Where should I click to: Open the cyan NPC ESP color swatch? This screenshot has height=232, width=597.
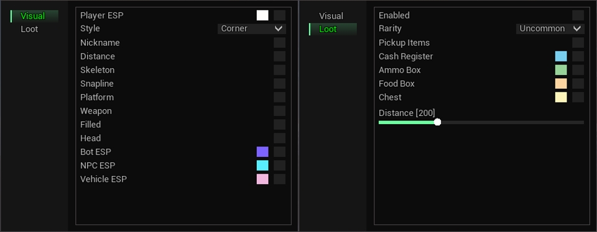click(x=262, y=166)
